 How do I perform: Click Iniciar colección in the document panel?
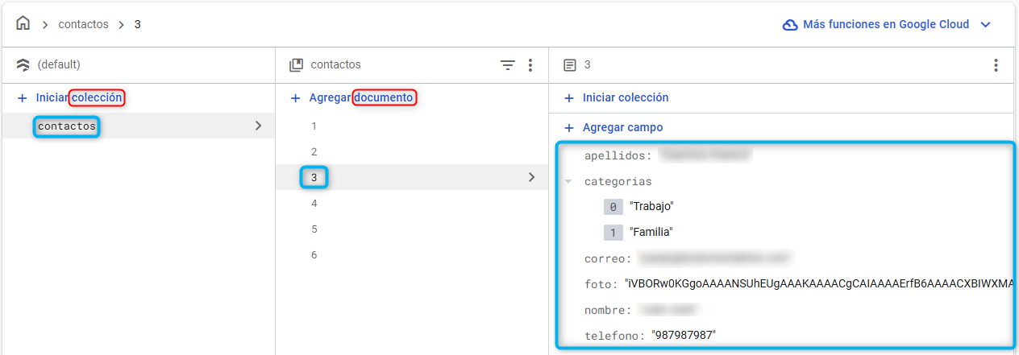(625, 98)
